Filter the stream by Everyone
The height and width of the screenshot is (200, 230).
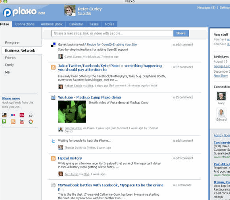coord(12,43)
